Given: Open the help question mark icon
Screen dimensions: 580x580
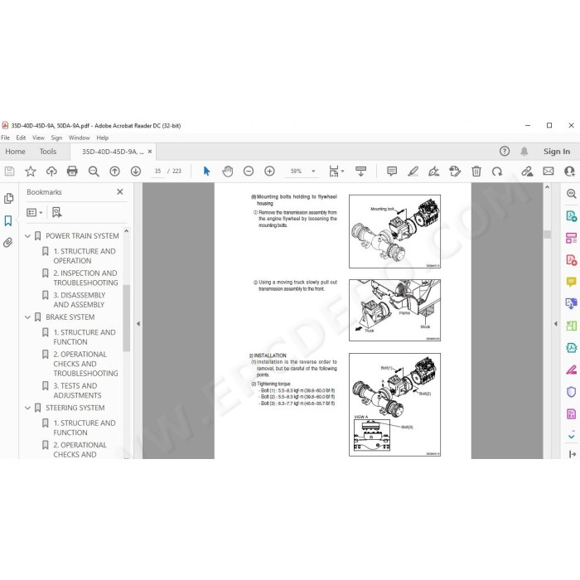Looking at the screenshot, I should pos(504,152).
